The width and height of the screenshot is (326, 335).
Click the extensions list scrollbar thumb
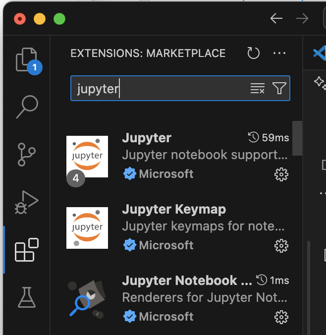coord(297,138)
